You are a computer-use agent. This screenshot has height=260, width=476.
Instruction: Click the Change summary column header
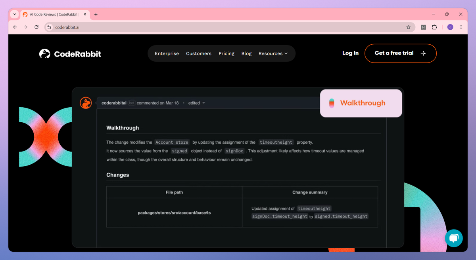coord(310,192)
